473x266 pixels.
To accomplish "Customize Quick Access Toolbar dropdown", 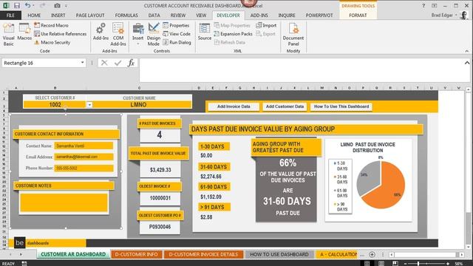I will click(x=66, y=6).
